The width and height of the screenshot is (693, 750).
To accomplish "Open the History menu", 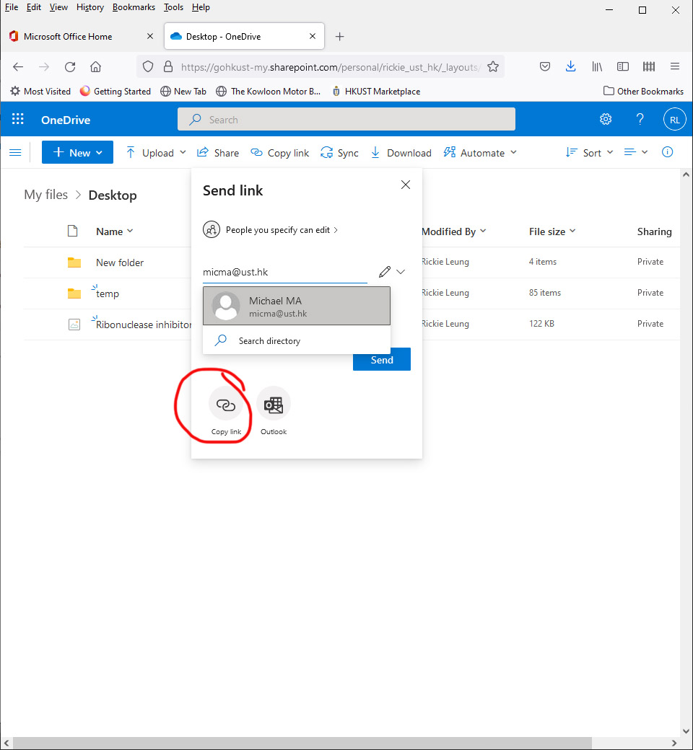I will (90, 7).
